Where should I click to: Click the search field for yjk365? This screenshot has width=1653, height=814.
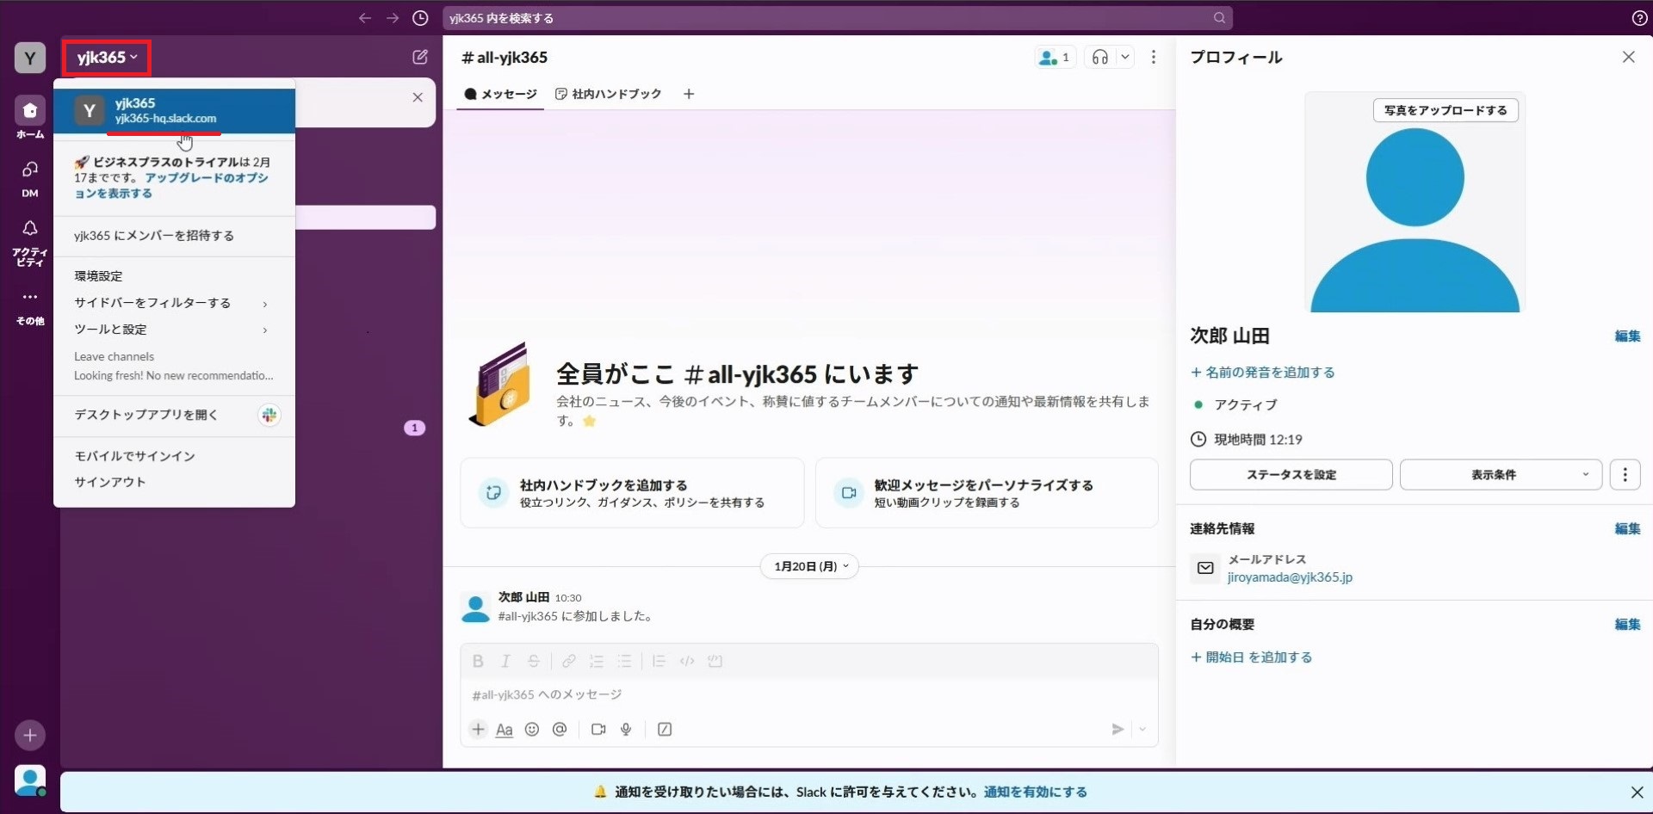pyautogui.click(x=826, y=18)
